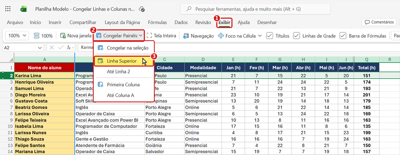Select cell Henrique Oliveira
The height and width of the screenshot is (155, 400).
(x=45, y=82)
